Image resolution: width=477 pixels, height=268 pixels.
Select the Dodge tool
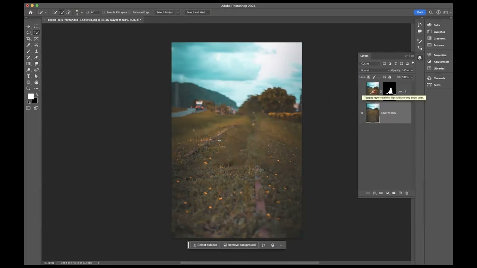click(x=28, y=70)
